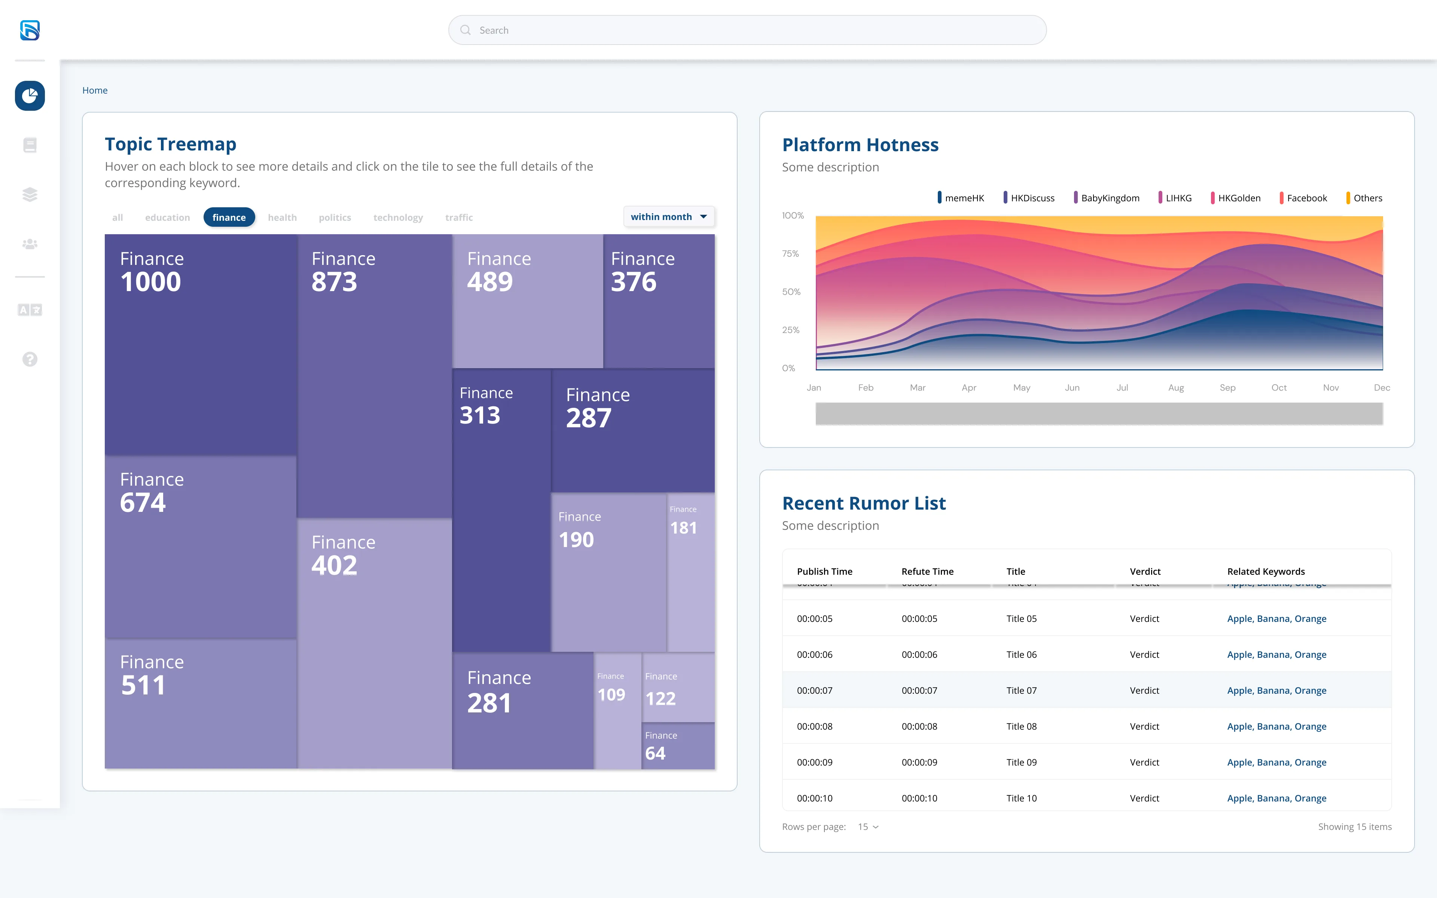Switch language with the translate icon
This screenshot has height=898, width=1437.
pyautogui.click(x=30, y=309)
